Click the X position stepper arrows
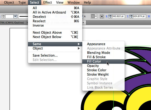Viewport: 151px width, 110px height. point(110,17)
